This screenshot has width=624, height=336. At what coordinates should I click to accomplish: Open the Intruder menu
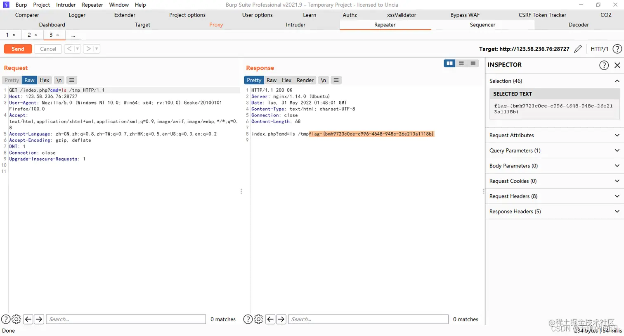66,5
